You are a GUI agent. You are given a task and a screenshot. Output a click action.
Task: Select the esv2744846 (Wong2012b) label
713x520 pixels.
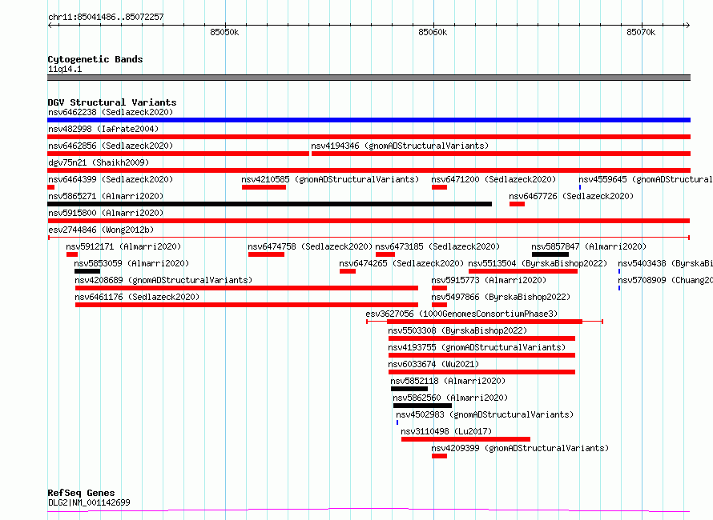click(101, 230)
